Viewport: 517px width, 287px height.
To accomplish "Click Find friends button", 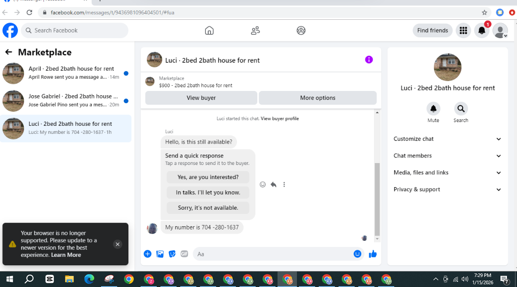I will tap(432, 30).
